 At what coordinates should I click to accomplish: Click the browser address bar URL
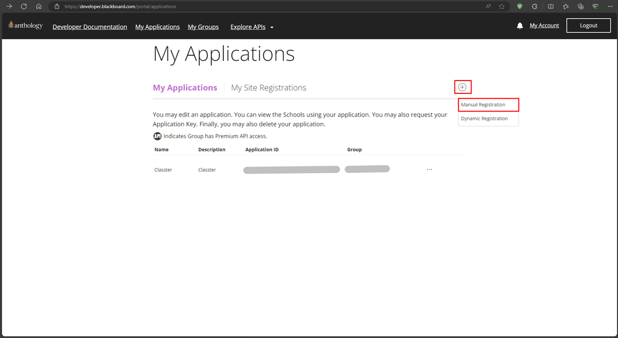[120, 6]
